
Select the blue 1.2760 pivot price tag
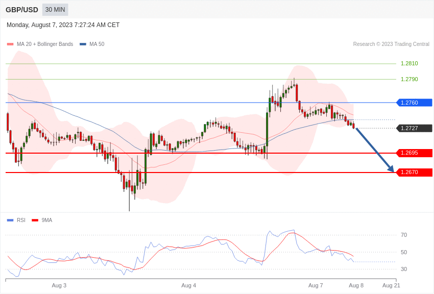414,103
